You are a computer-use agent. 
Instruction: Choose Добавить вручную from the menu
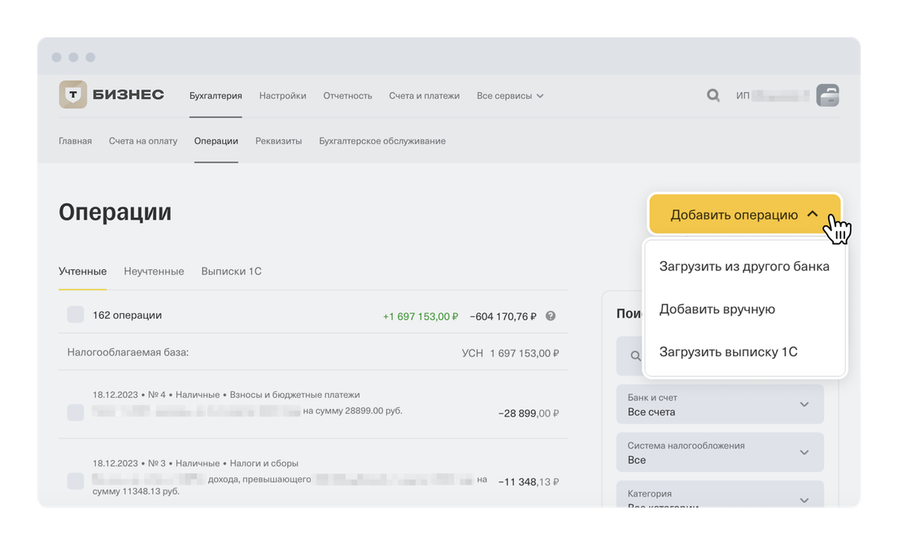click(717, 309)
